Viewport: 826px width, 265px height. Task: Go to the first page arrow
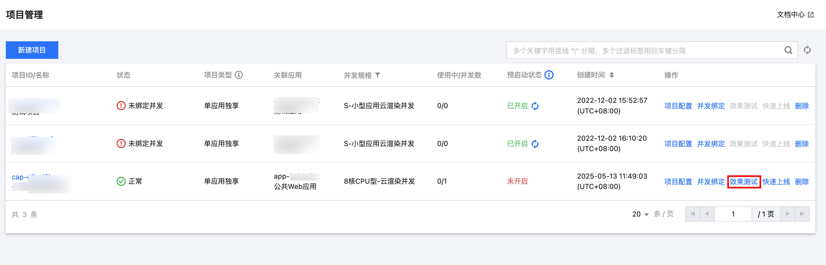692,214
